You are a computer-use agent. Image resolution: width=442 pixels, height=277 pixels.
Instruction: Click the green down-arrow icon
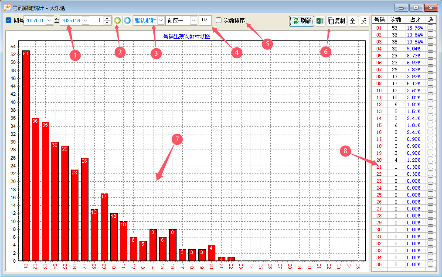point(117,20)
